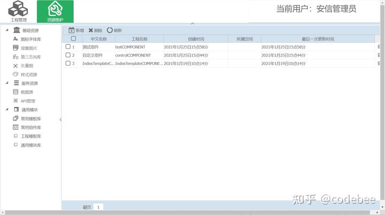Viewport: 385px width, 215px height.
Task: Click the page number field showing 1
Action: (98, 207)
